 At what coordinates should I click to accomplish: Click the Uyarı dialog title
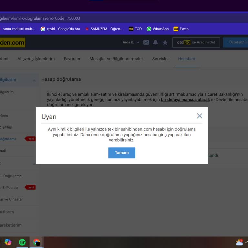tap(49, 117)
